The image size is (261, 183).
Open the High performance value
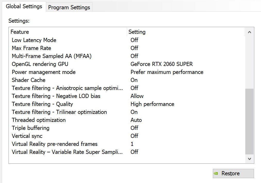[x=152, y=104]
